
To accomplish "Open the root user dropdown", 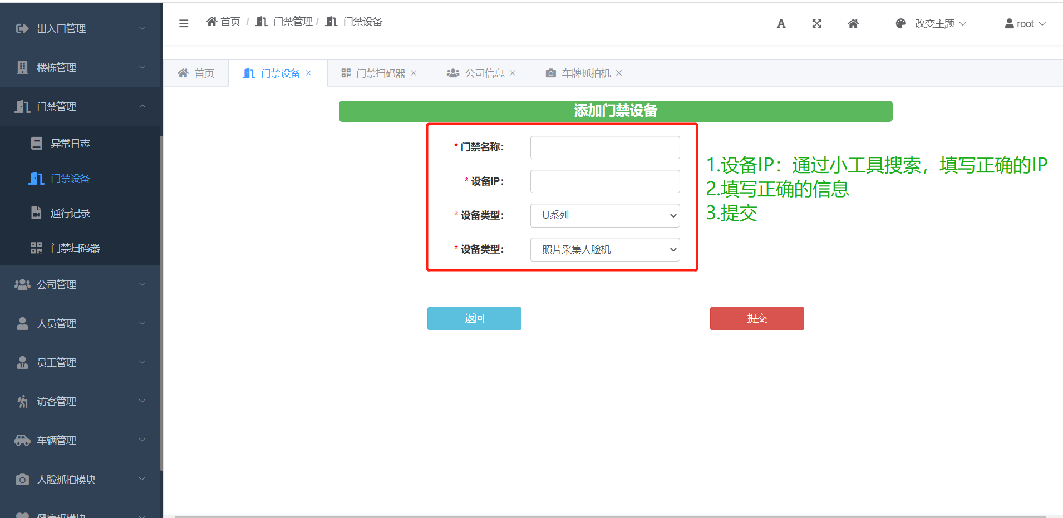I will pos(1025,23).
